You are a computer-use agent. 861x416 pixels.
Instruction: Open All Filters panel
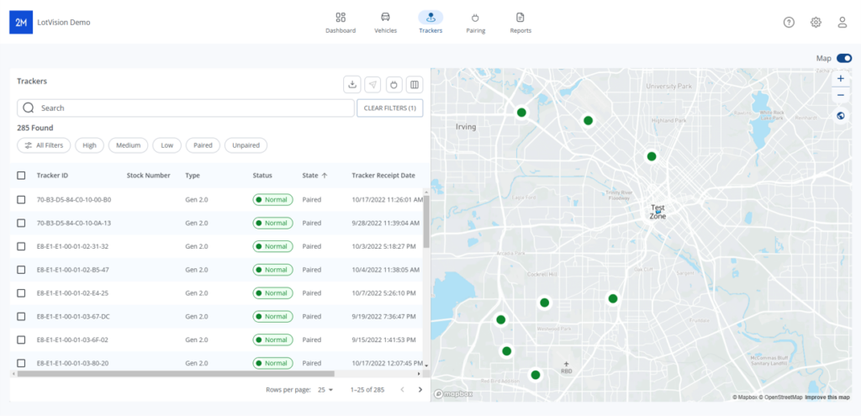(x=44, y=145)
